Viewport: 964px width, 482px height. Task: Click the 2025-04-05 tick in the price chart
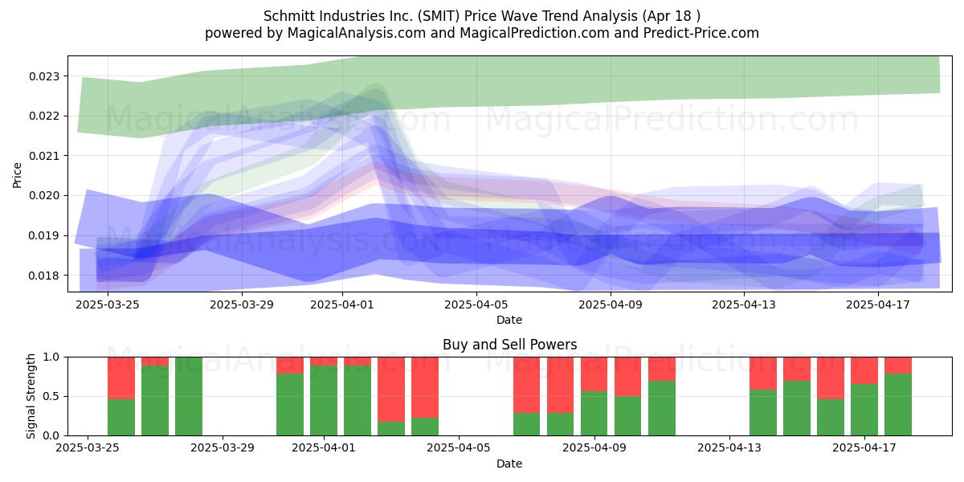pos(476,304)
